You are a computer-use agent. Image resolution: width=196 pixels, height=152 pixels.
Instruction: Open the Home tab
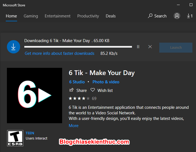coord(11,16)
